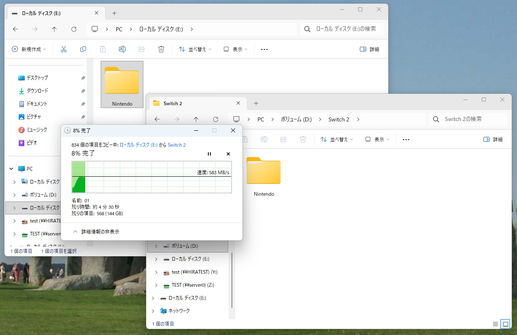
Task: Add new tab in E: window
Action: click(114, 13)
